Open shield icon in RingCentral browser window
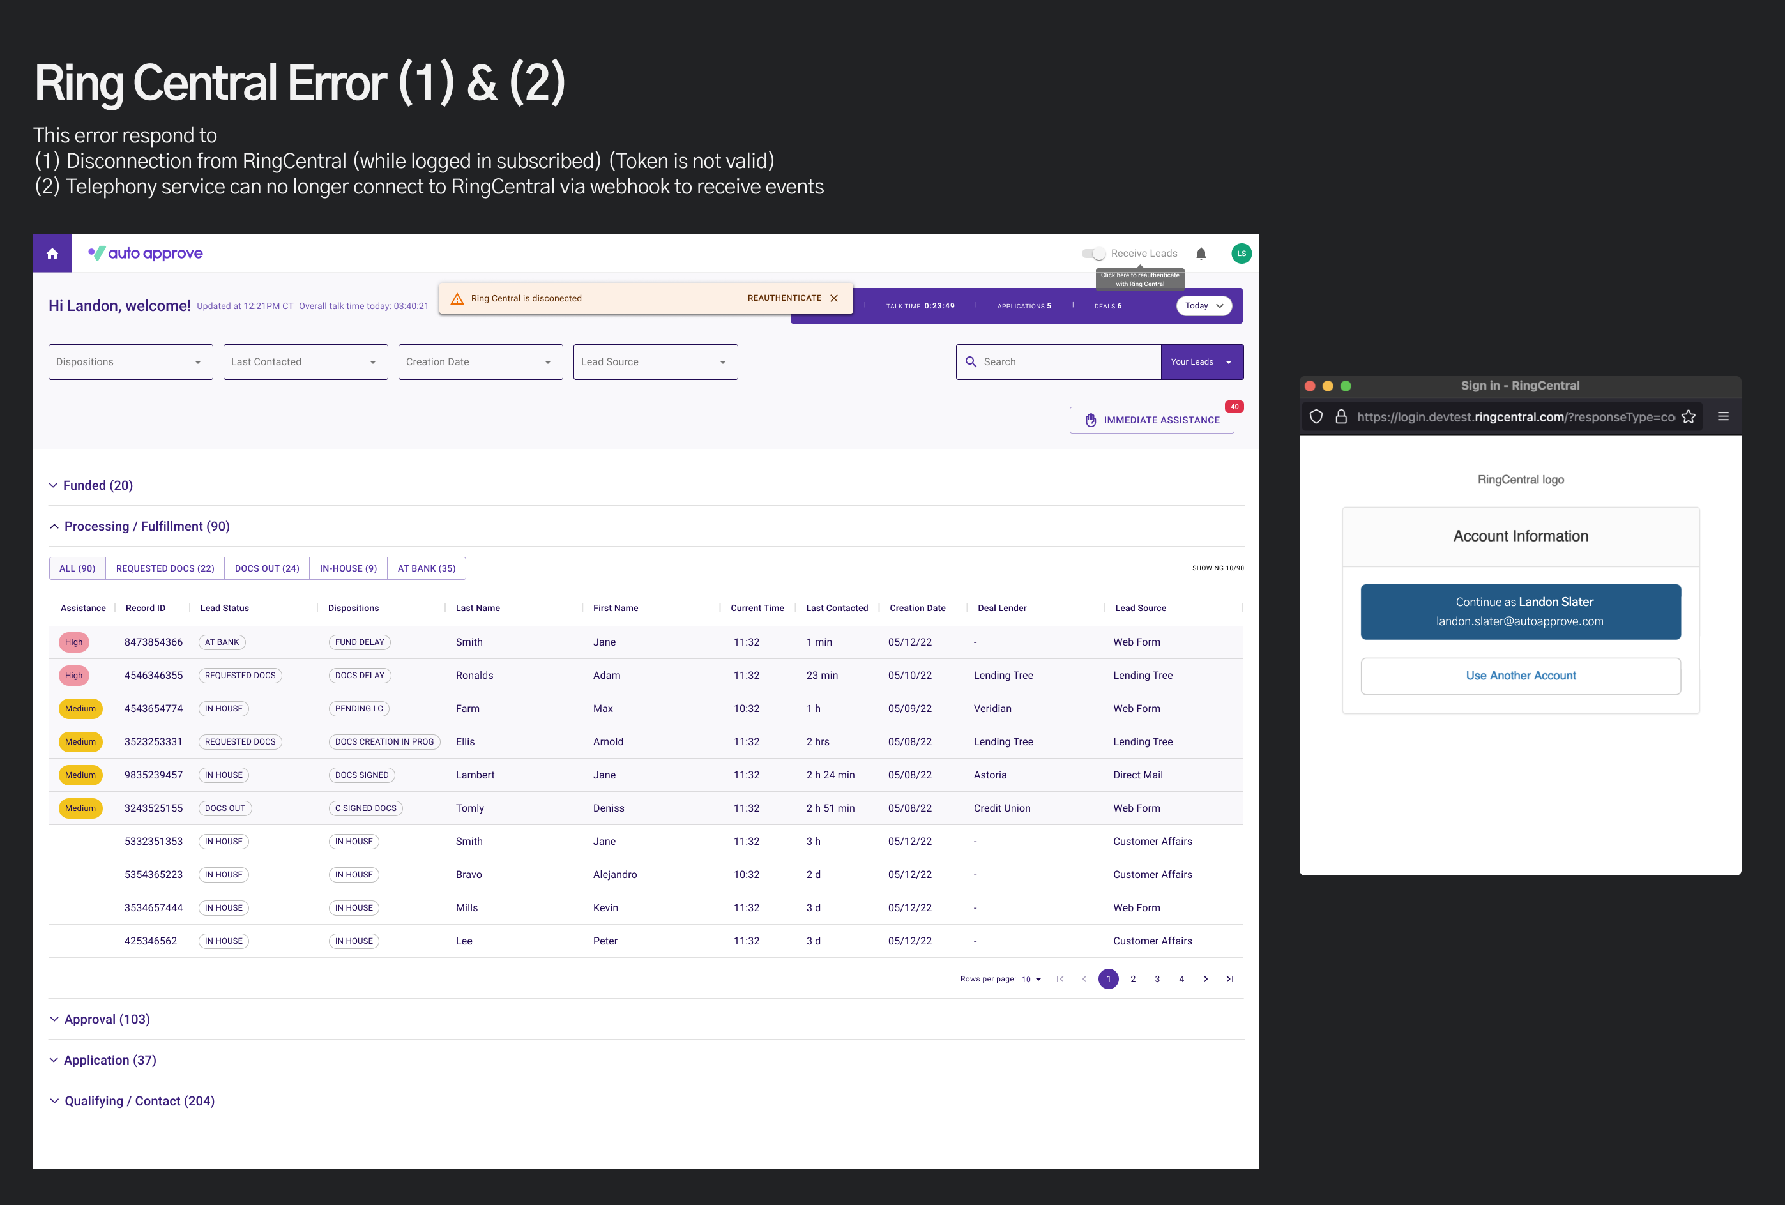Screen dimensions: 1785x1205 (1316, 417)
